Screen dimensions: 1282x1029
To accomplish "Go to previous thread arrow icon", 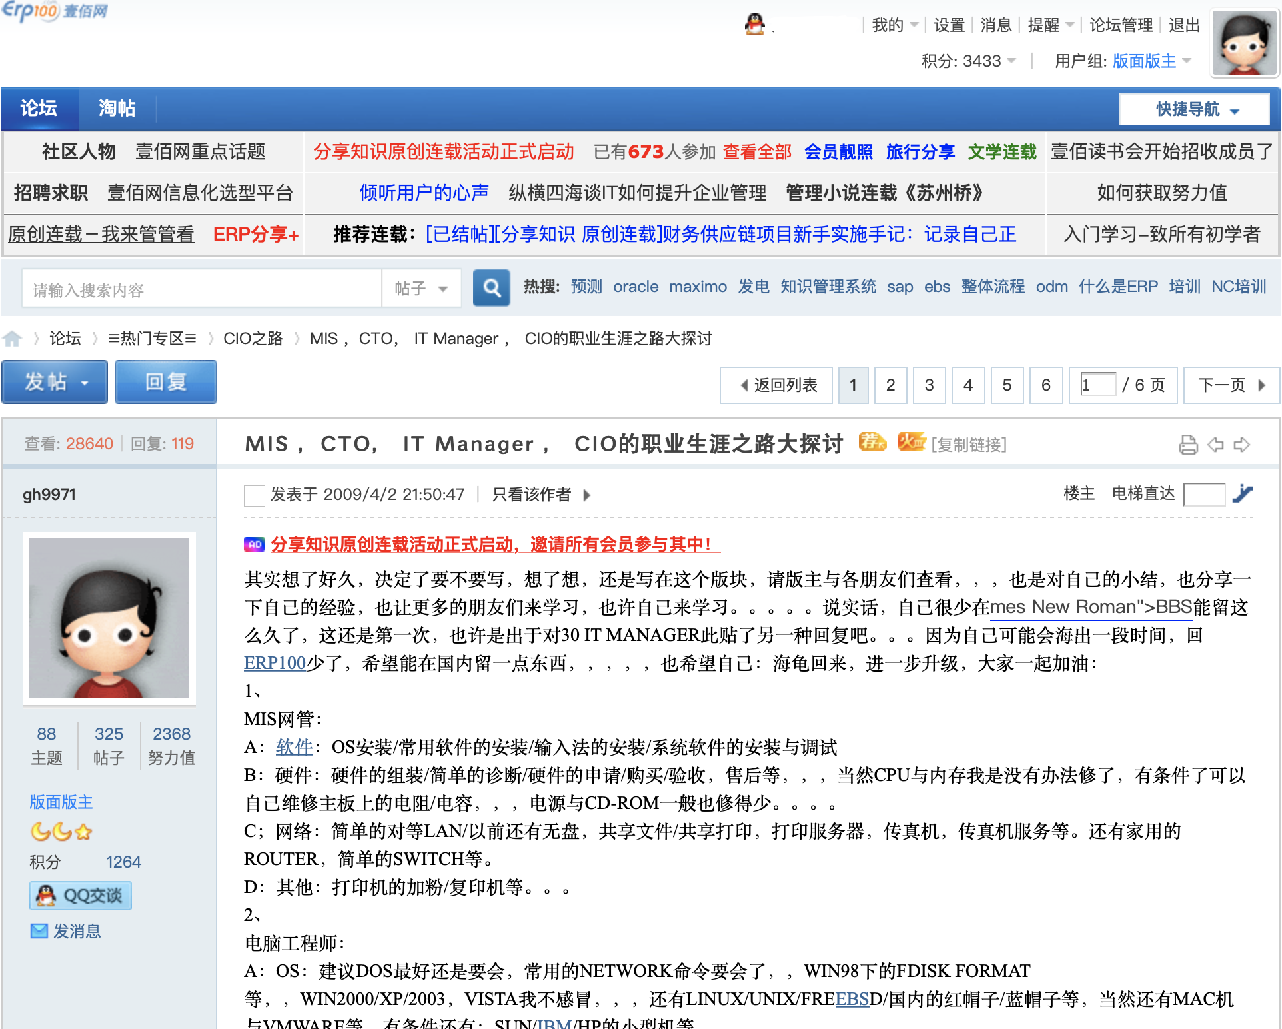I will click(1215, 445).
